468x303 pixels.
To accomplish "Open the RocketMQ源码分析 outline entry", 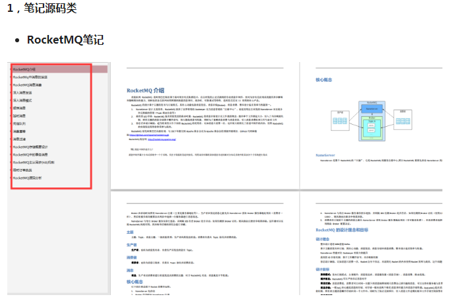I will tap(27, 178).
